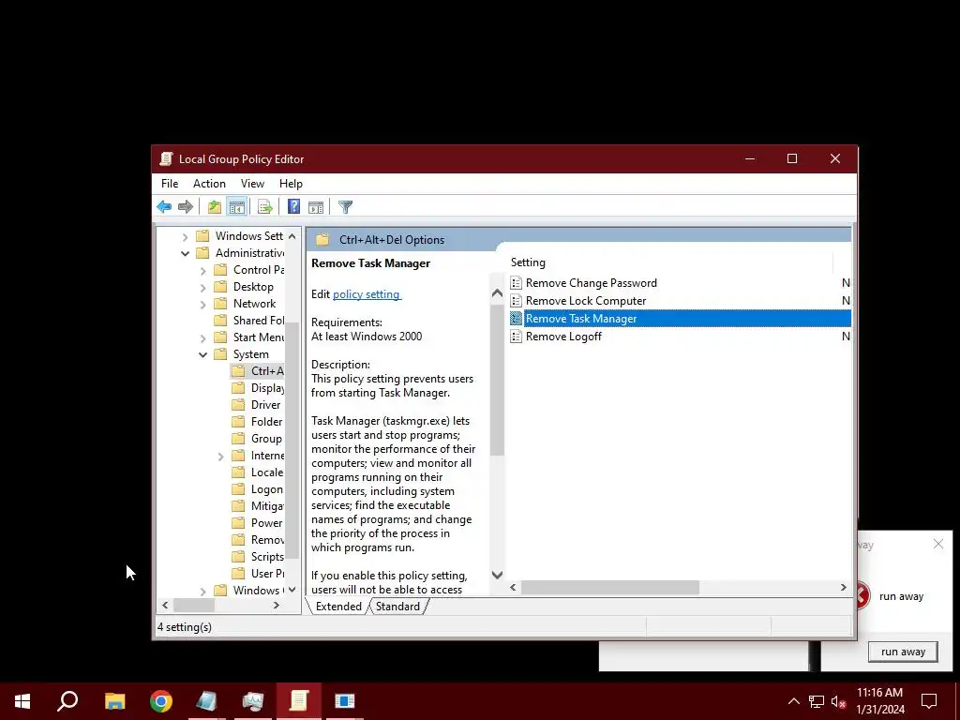
Task: Select the Folder Redirection tree item
Action: [258, 422]
